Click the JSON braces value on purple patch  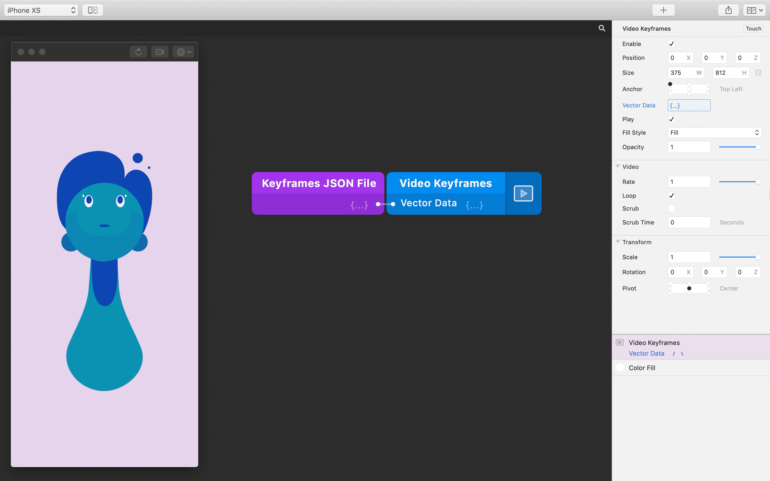(x=359, y=205)
